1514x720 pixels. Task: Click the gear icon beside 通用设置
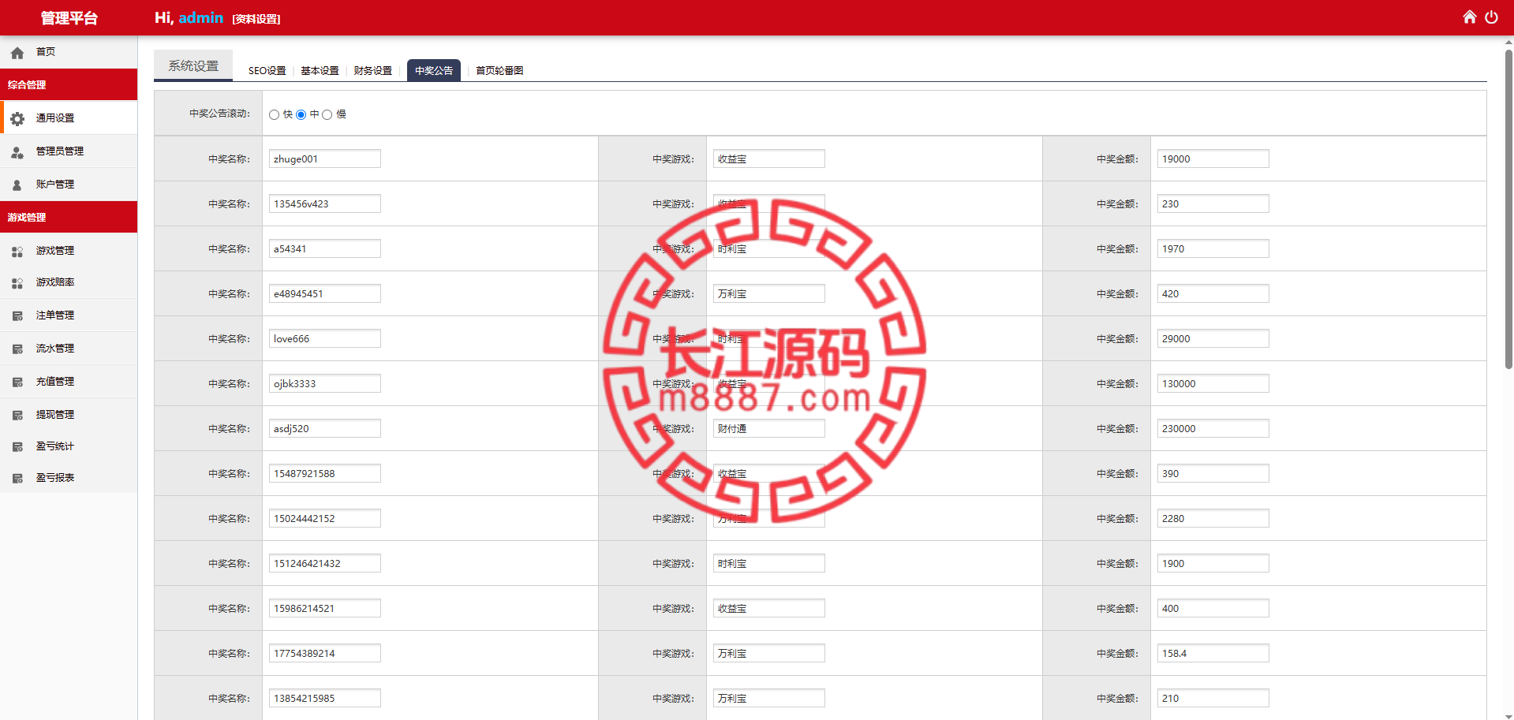click(x=17, y=118)
